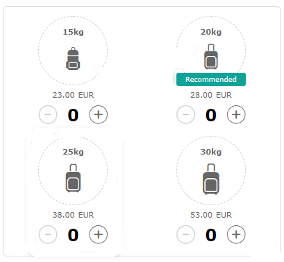
Task: Click the 15kg weight label
Action: [73, 32]
